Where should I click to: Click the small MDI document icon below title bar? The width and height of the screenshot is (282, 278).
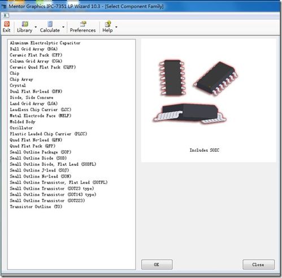6,15
